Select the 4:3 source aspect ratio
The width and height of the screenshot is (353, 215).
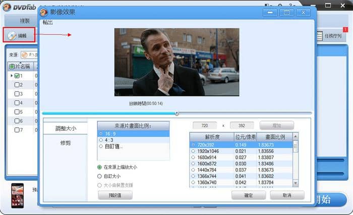coord(133,140)
